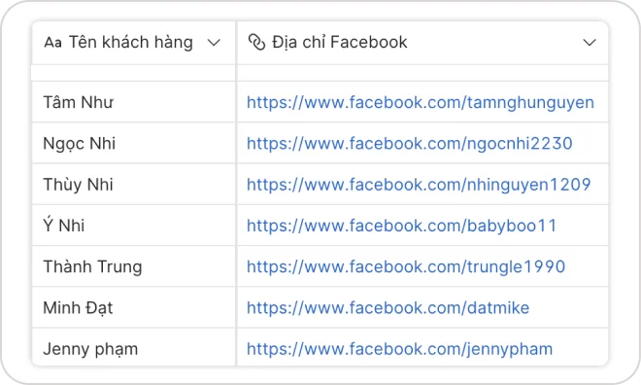Select the Ý Nhi customer cell
The height and width of the screenshot is (385, 641).
[134, 226]
